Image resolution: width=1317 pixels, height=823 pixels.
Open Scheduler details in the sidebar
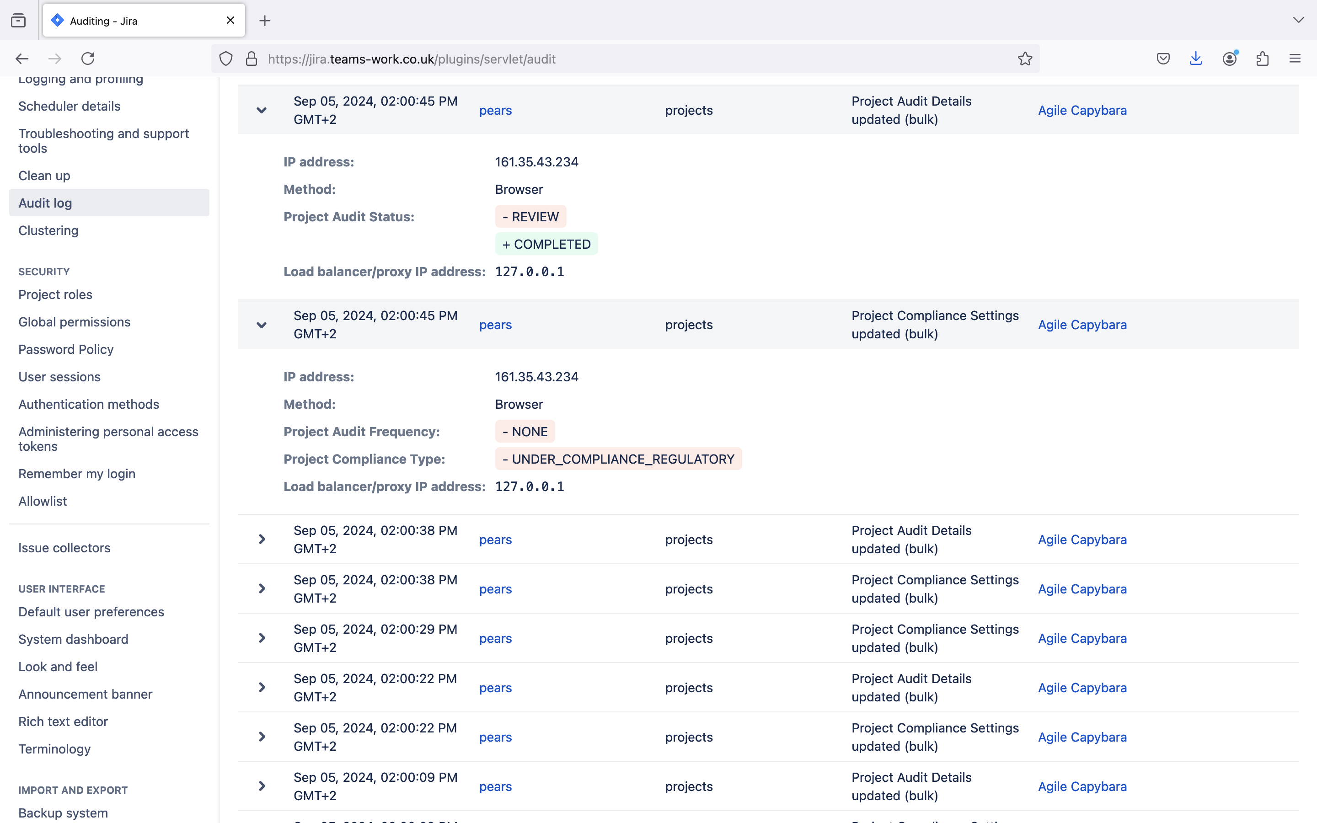pos(70,106)
